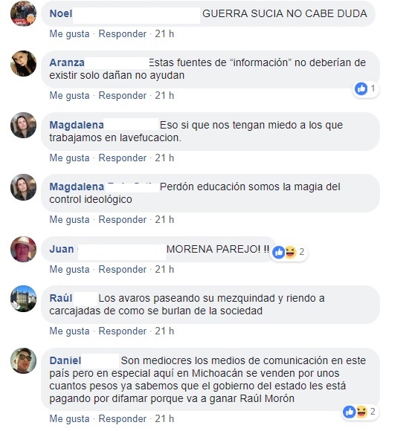Like Daniel's comment about Michoacán media
Image resolution: width=409 pixels, height=431 pixels.
pos(70,418)
